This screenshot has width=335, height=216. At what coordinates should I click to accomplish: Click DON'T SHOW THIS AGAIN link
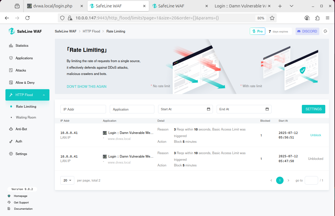point(87,86)
